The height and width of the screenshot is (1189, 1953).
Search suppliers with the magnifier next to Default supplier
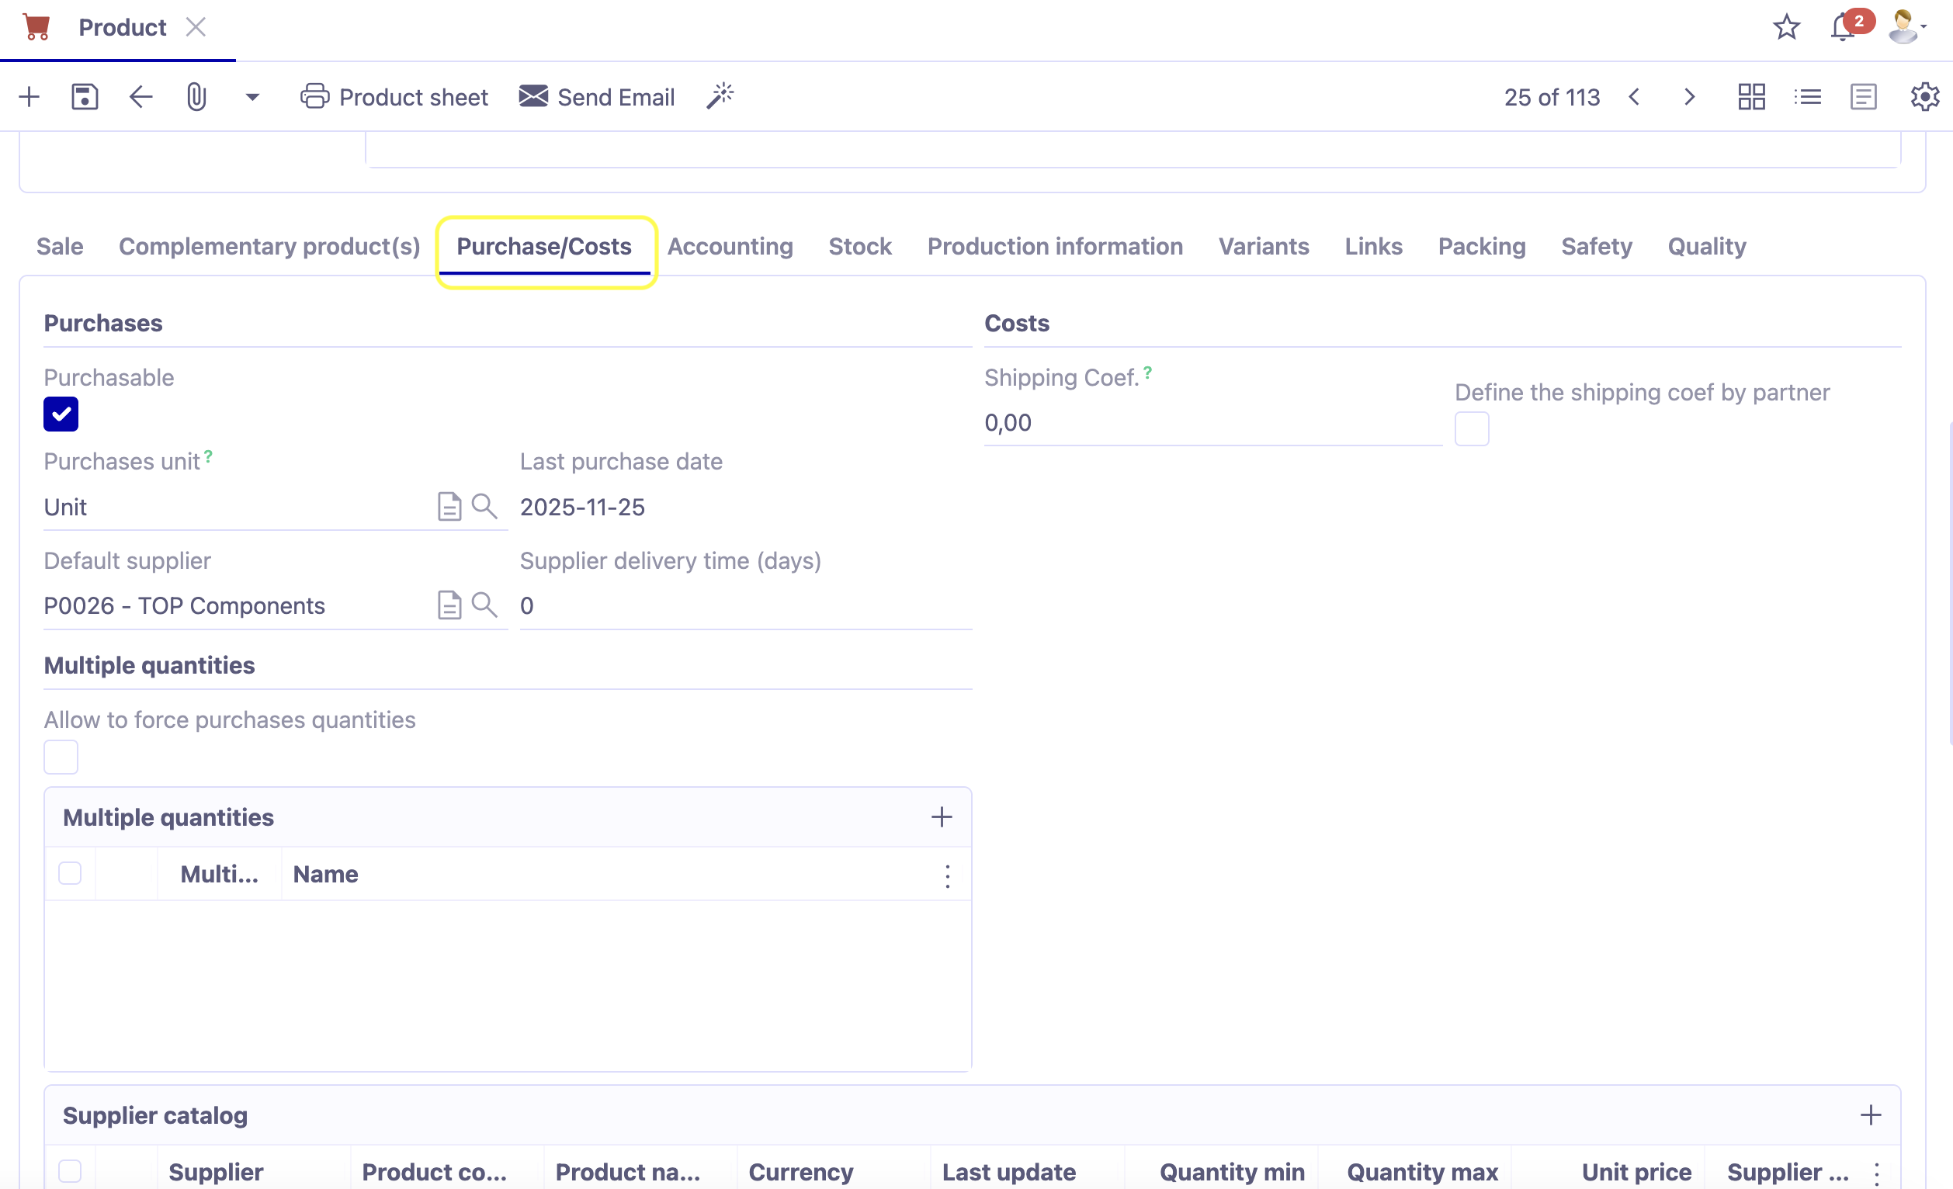click(x=485, y=605)
